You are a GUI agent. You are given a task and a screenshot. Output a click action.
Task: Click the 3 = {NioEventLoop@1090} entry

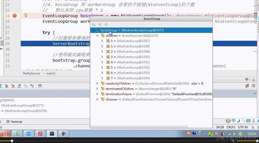coord(130,57)
